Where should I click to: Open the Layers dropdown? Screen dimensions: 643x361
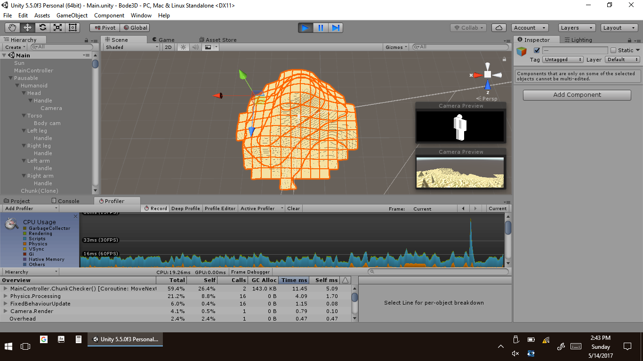pyautogui.click(x=576, y=28)
